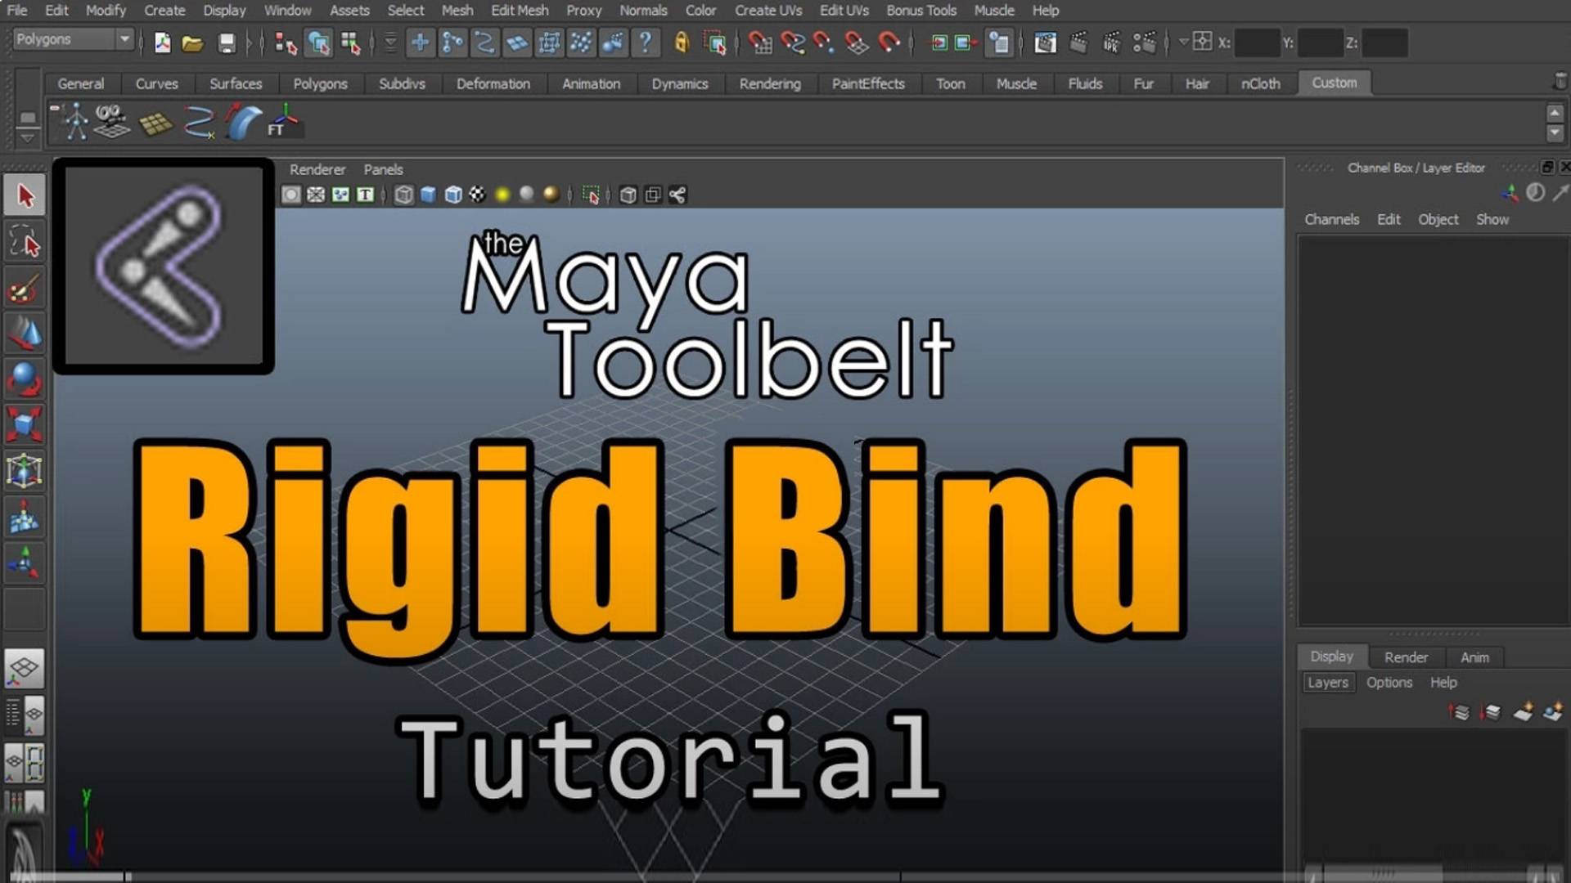This screenshot has height=883, width=1571.
Task: Select the Lasso selection tool
Action: [x=25, y=242]
